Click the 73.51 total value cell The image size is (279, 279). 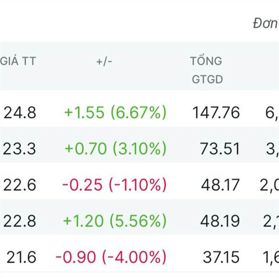(x=220, y=149)
